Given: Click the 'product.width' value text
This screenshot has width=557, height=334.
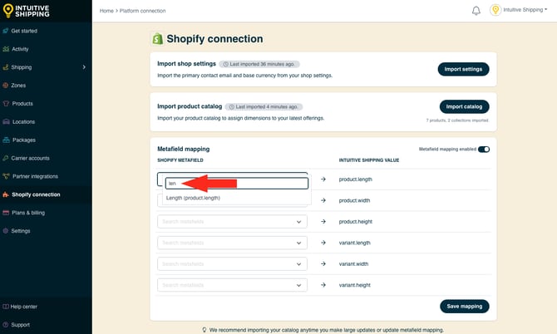Looking at the screenshot, I should click(354, 200).
